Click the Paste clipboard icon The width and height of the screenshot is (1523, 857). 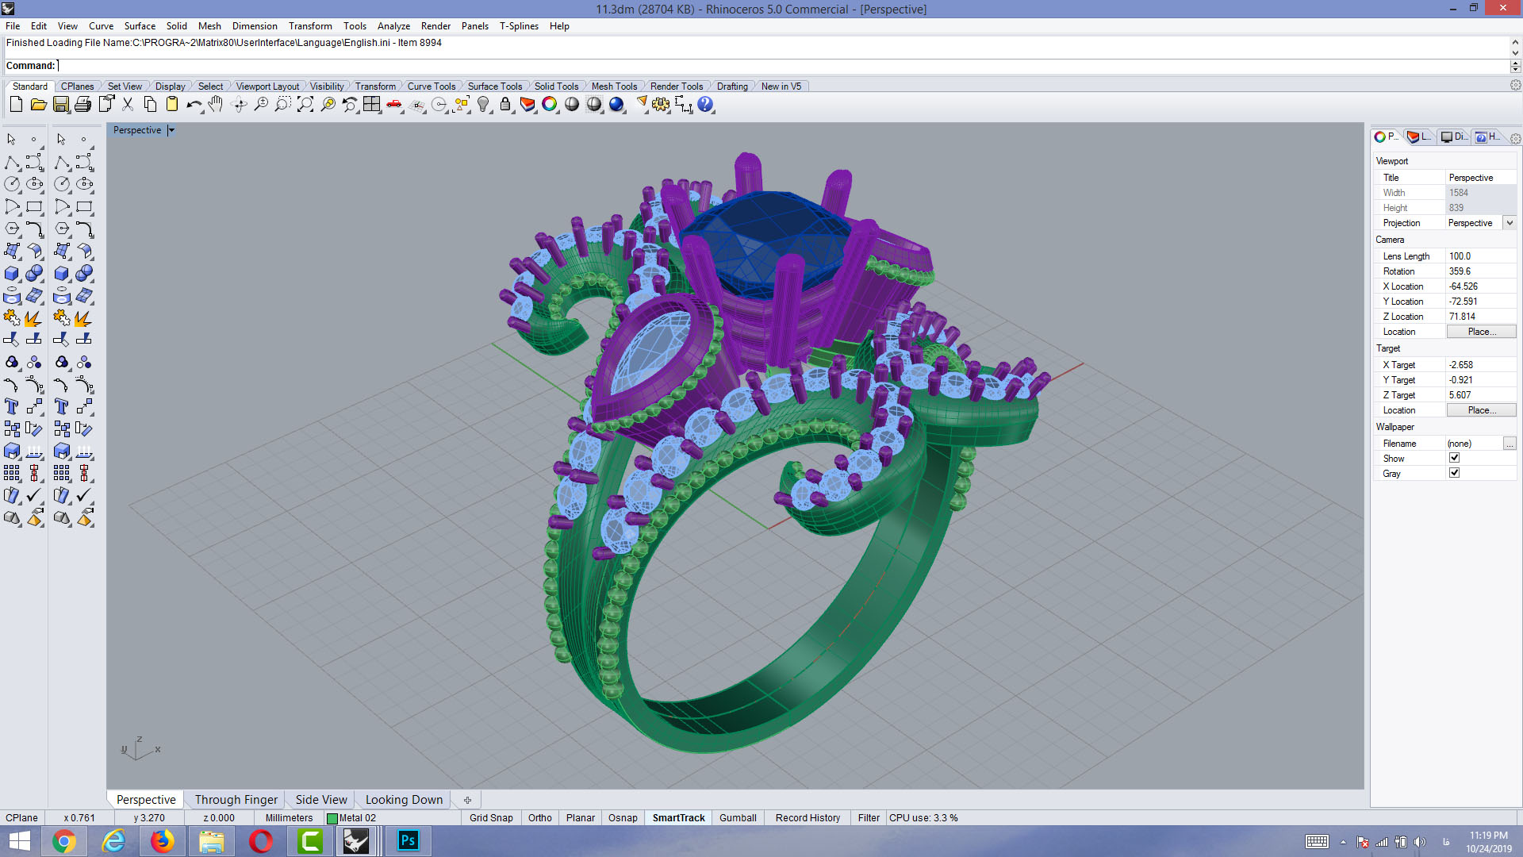tap(172, 105)
